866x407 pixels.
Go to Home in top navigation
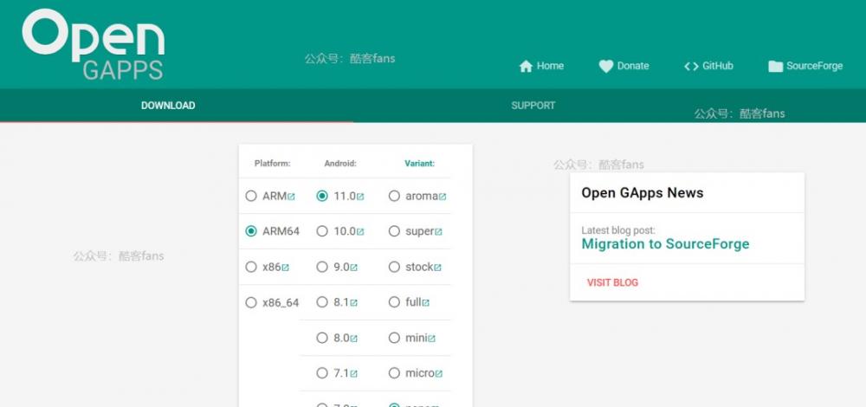coord(550,66)
